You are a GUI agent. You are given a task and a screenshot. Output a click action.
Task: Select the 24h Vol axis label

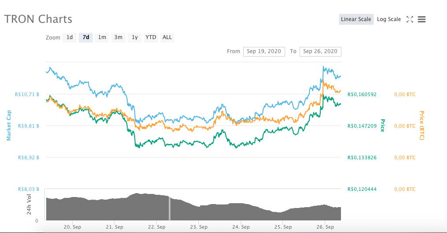pyautogui.click(x=29, y=204)
